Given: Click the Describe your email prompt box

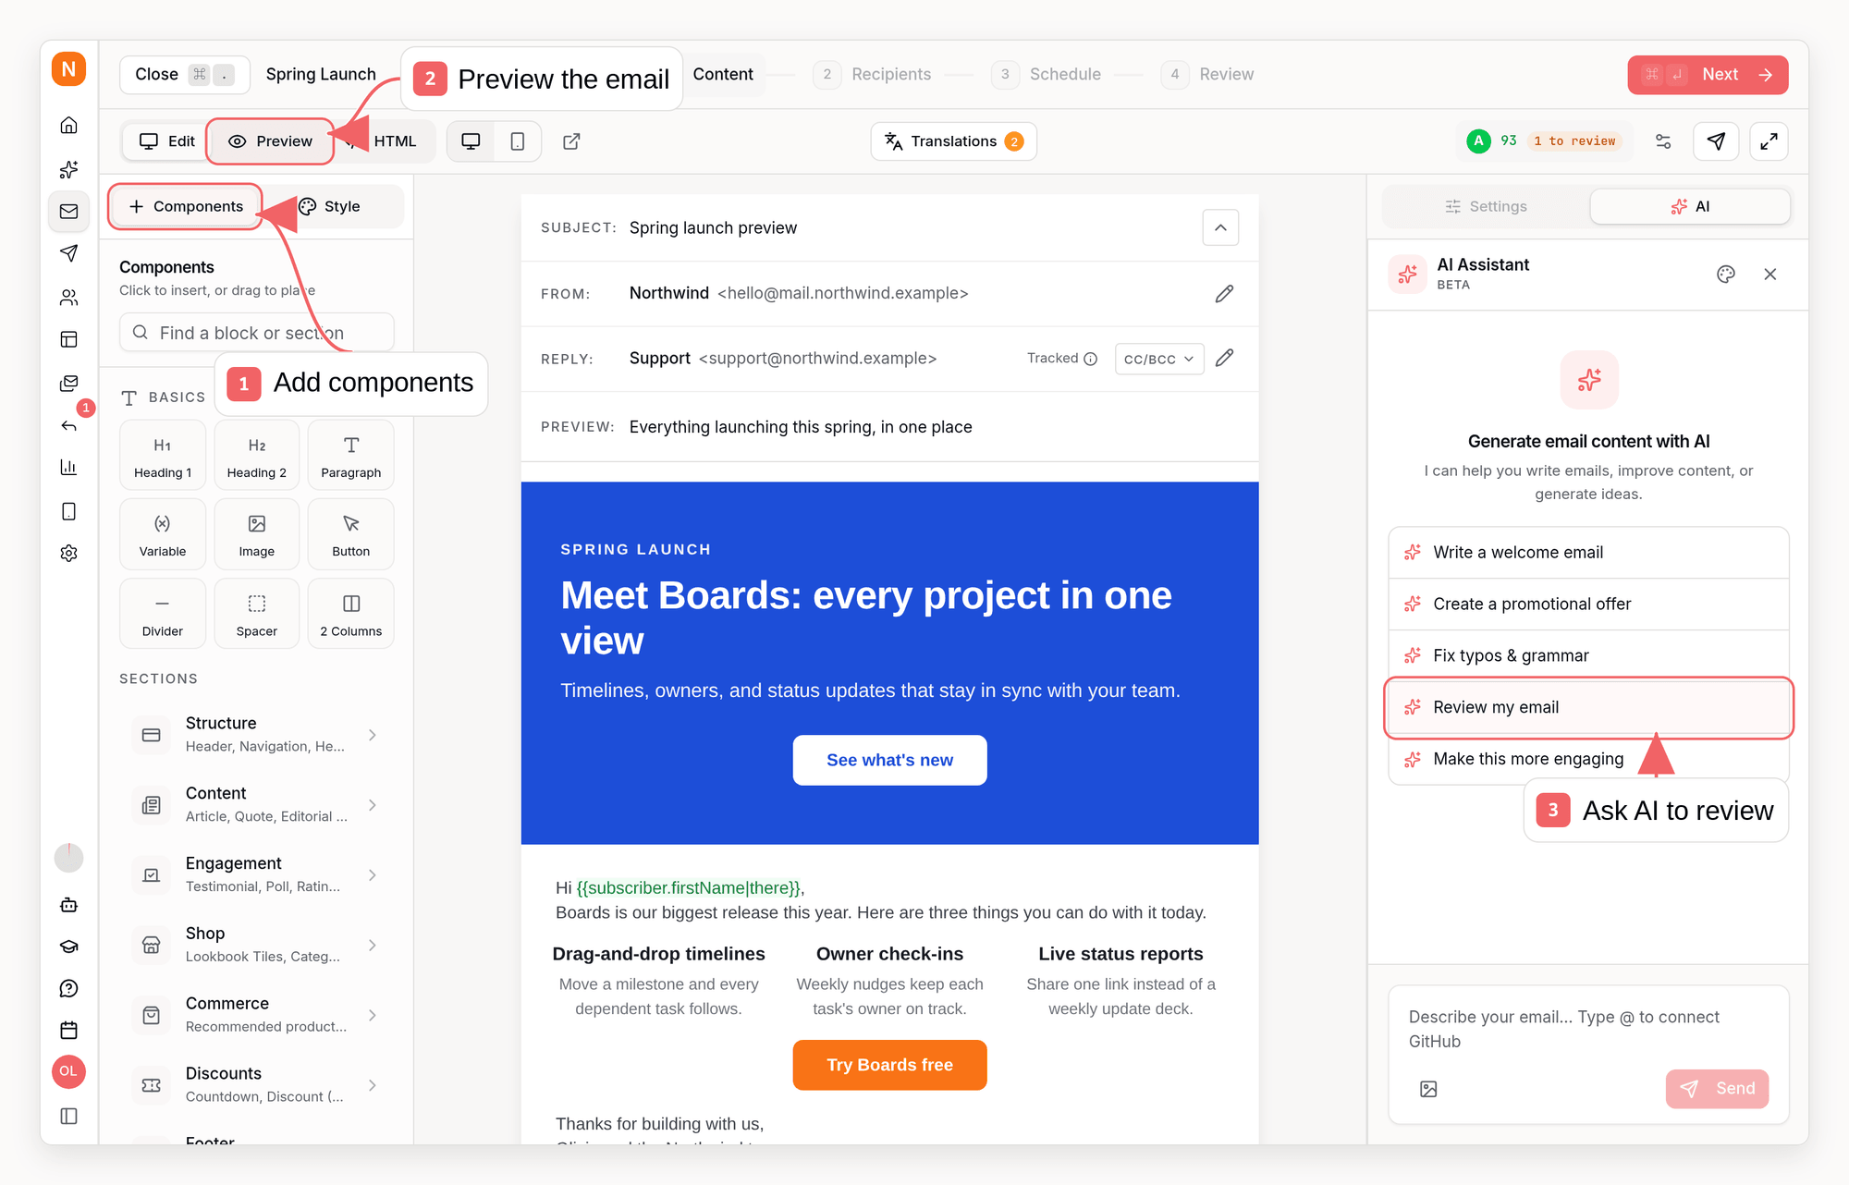Looking at the screenshot, I should (x=1588, y=1030).
